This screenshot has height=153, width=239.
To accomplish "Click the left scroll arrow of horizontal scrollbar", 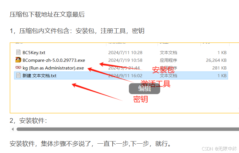I will coord(13,129).
